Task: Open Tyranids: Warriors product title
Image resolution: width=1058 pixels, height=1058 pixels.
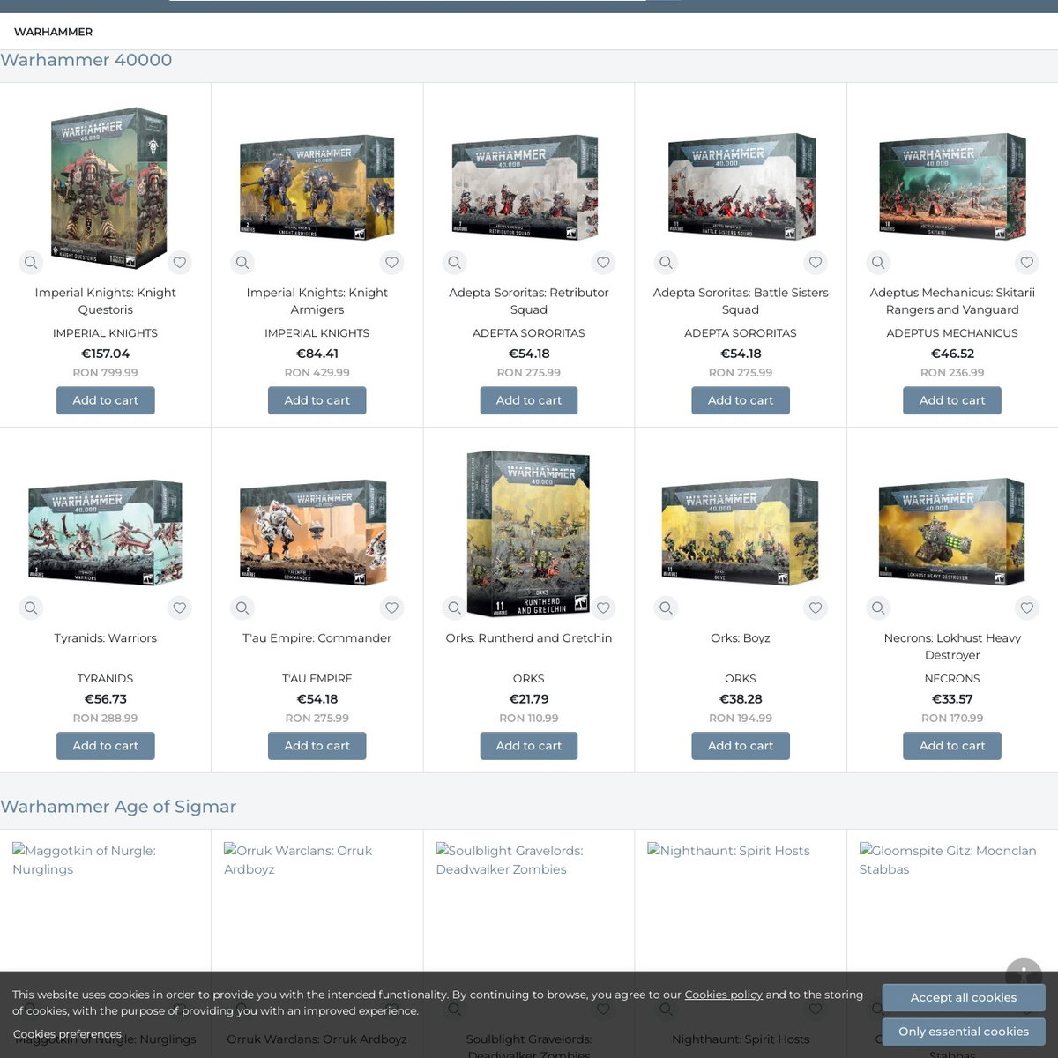Action: [x=106, y=638]
